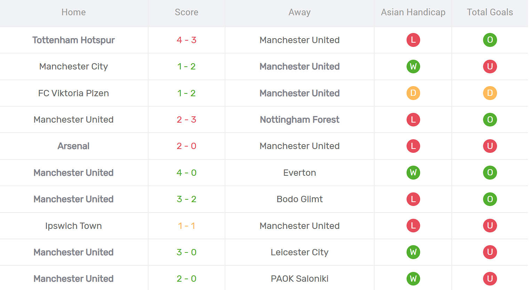Click the orange D total goals badge for Plzen row
Image resolution: width=529 pixels, height=290 pixels.
point(490,93)
